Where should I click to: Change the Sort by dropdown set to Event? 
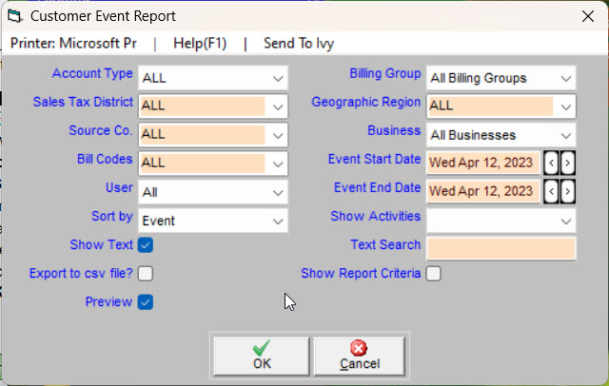pos(213,221)
